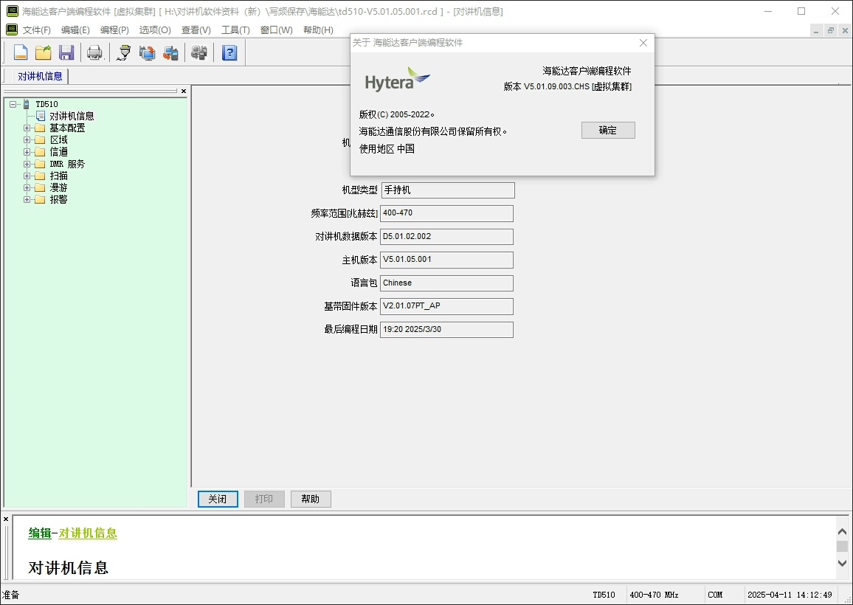The height and width of the screenshot is (605, 853).
Task: Click the grey radio clone toolbar icon
Action: 198,52
